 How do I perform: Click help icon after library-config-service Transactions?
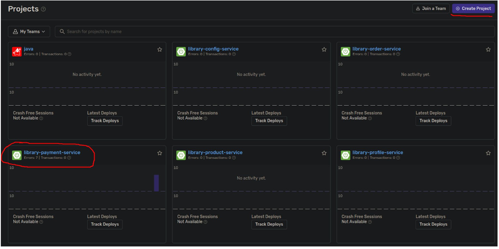(x=234, y=54)
